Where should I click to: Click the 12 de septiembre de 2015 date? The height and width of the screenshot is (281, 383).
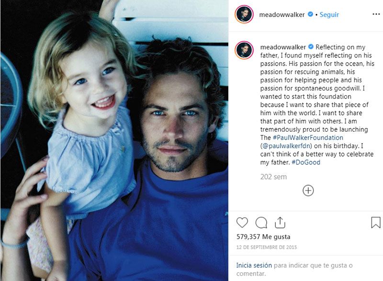267,247
